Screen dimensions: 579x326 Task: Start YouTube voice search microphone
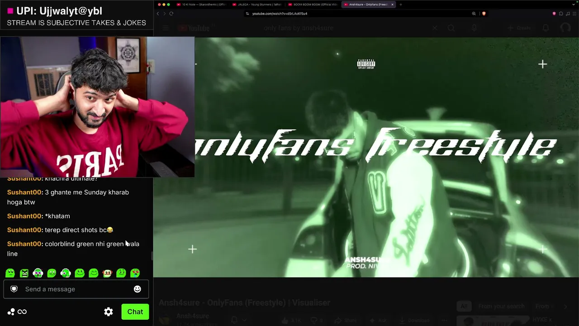pos(474,28)
